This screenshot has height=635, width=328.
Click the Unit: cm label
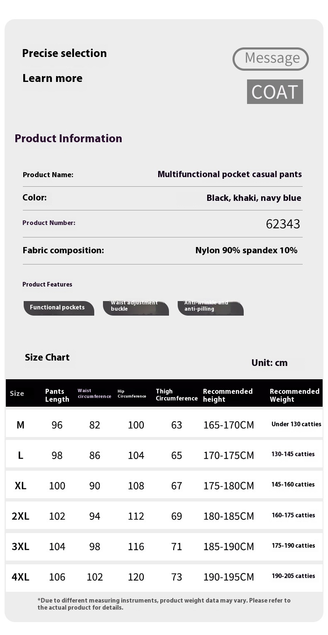click(x=269, y=363)
